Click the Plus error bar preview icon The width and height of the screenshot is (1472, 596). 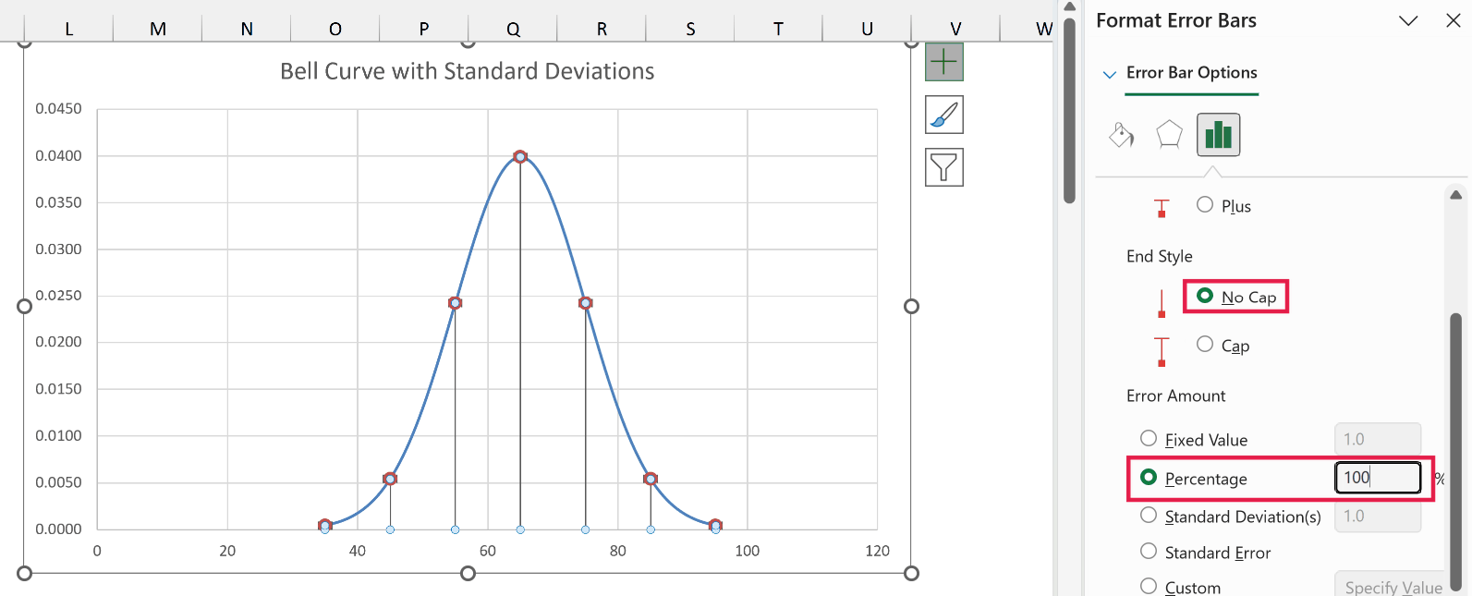click(x=1162, y=208)
